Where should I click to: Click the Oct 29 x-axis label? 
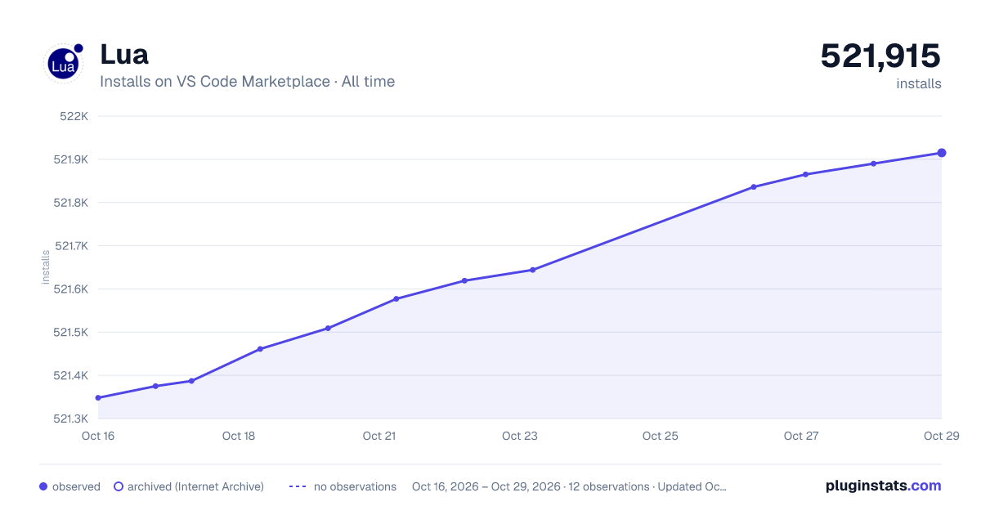(942, 436)
